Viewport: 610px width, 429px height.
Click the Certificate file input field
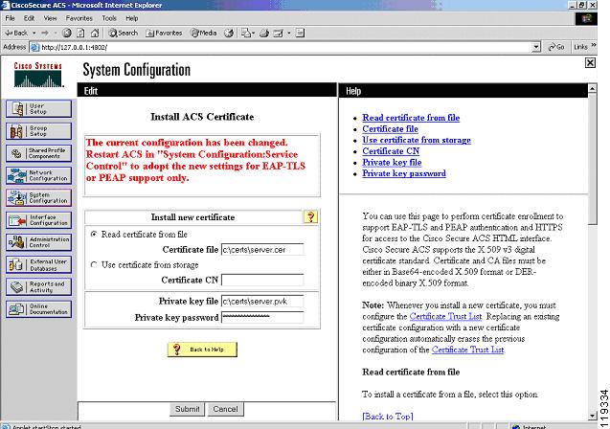pyautogui.click(x=262, y=250)
